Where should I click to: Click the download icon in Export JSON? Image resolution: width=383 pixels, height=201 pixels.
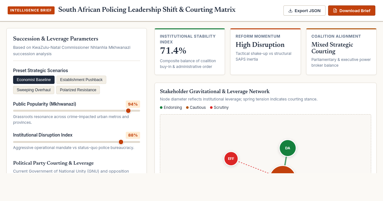pyautogui.click(x=290, y=11)
